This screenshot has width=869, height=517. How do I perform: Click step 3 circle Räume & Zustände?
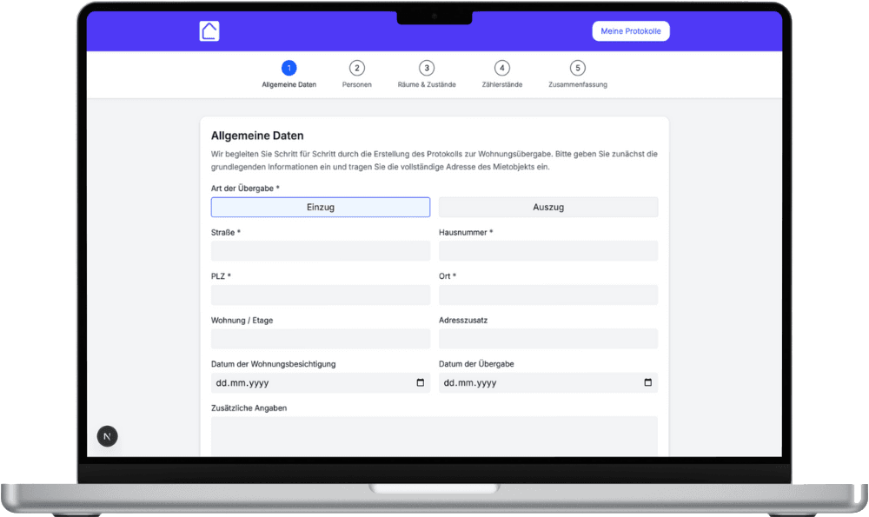(426, 68)
